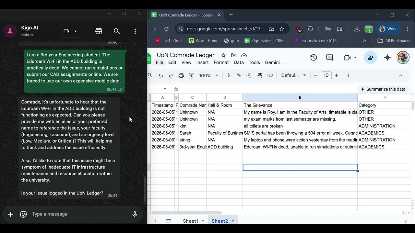Print the spreadsheet
Image resolution: width=415 pixels, height=233 pixels.
[x=181, y=75]
